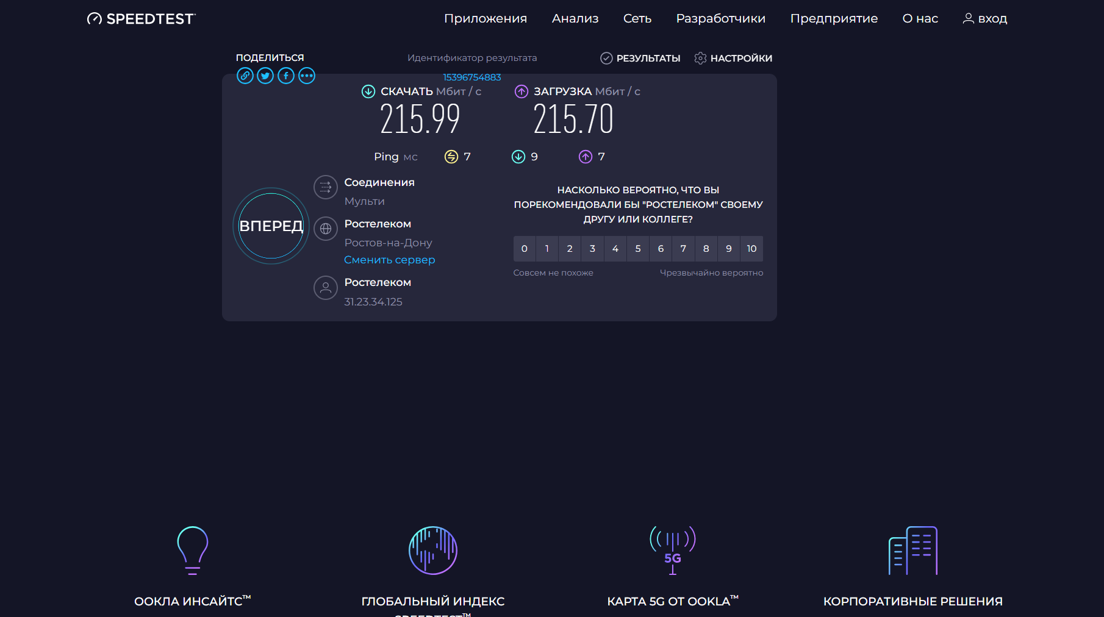Image resolution: width=1104 pixels, height=617 pixels.
Task: Open the О нас menu
Action: (x=920, y=18)
